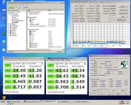Switch to Kedvencek tab in EVEREST

pyautogui.click(x=15, y=10)
